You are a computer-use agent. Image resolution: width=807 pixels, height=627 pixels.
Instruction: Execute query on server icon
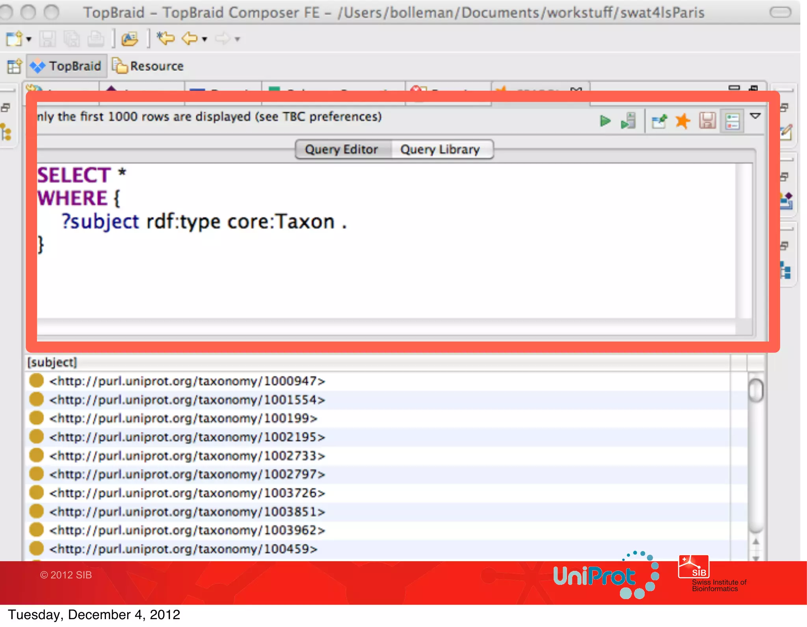pyautogui.click(x=628, y=121)
